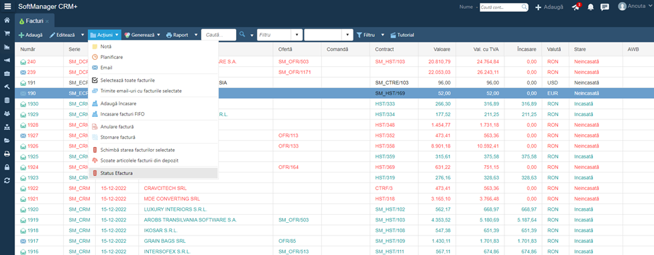654x255 pixels.
Task: Click the Editează button
Action: [62, 35]
